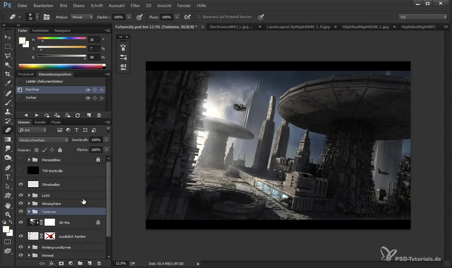
Task: Open the Ebene menu
Action: click(79, 6)
